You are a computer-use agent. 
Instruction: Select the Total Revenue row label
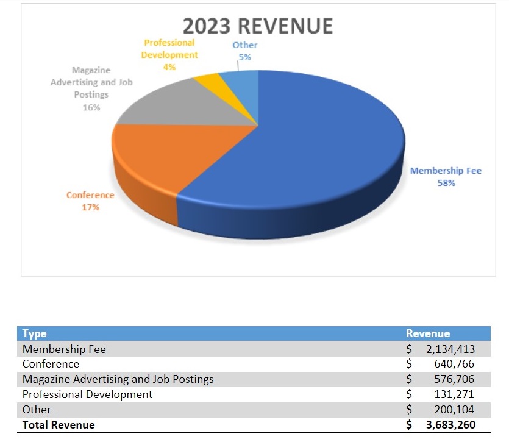[x=59, y=425]
